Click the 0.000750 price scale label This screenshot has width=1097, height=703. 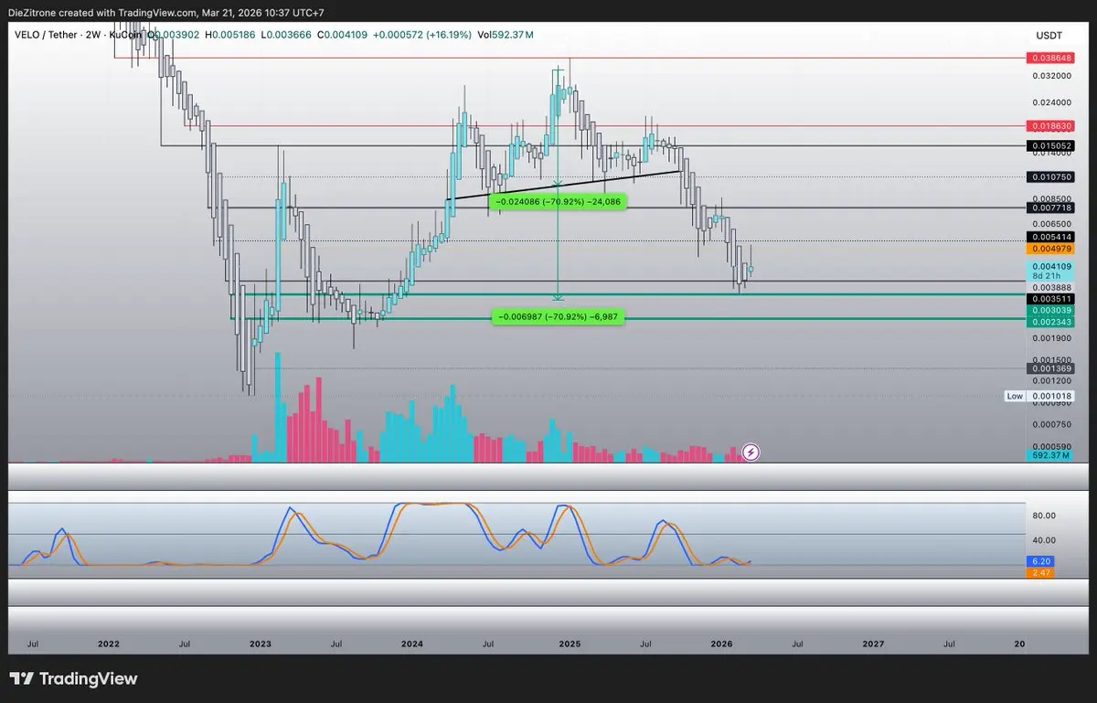1051,424
